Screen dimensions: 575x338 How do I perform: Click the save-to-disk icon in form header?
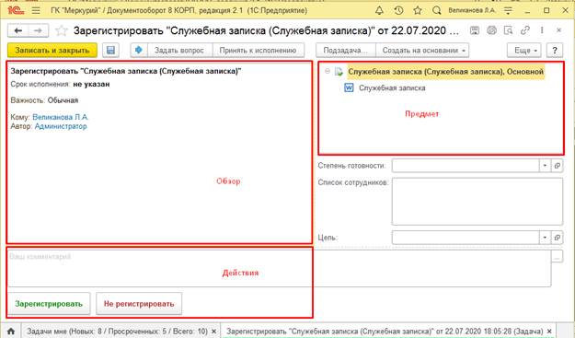pyautogui.click(x=475, y=30)
